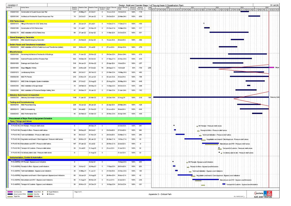Click the Summary Bar legend swatch
Screen dimensions: 291x206
10,192
